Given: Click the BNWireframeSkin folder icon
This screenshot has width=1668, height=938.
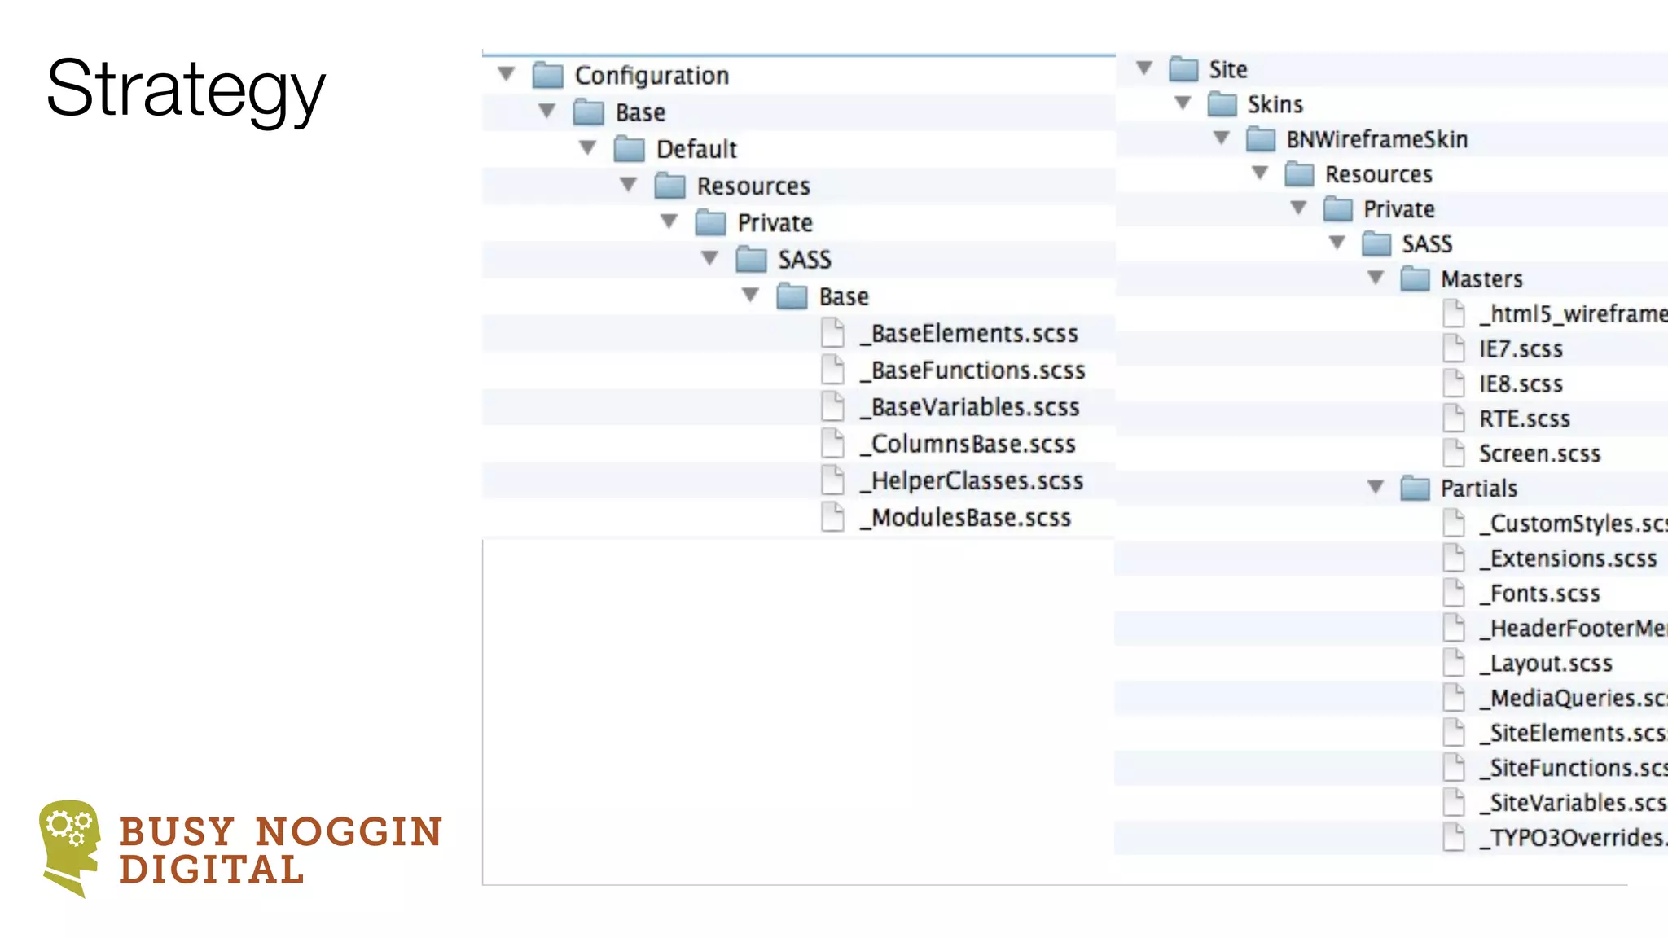Looking at the screenshot, I should coord(1260,139).
